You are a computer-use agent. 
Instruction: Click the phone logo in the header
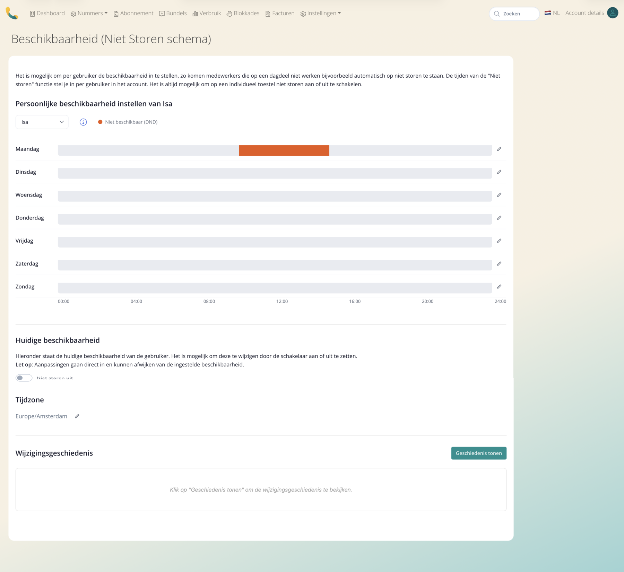(12, 13)
